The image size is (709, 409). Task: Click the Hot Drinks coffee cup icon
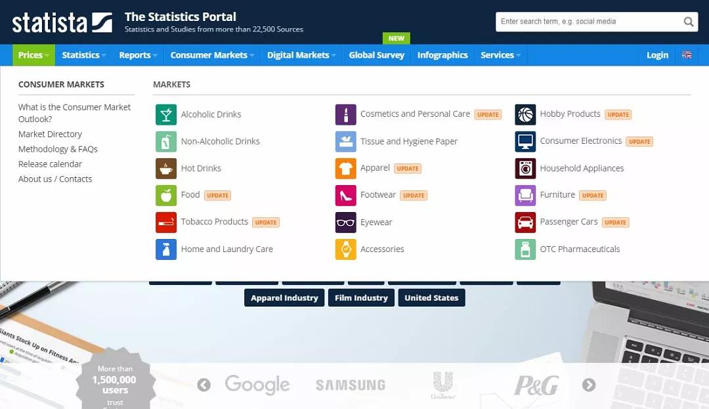point(166,169)
